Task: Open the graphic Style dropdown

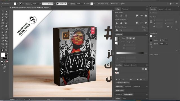Action: 94,4
